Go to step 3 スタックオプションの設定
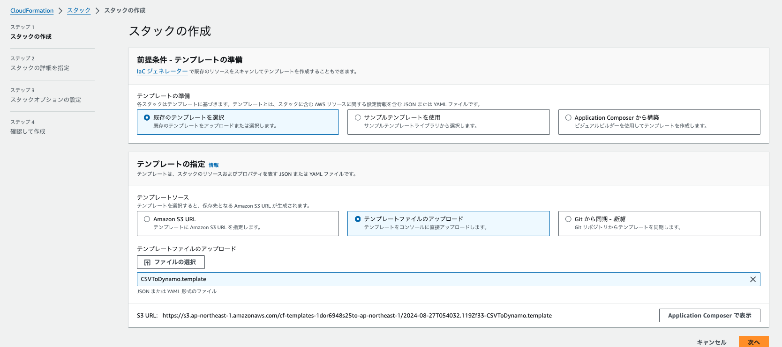 click(45, 100)
